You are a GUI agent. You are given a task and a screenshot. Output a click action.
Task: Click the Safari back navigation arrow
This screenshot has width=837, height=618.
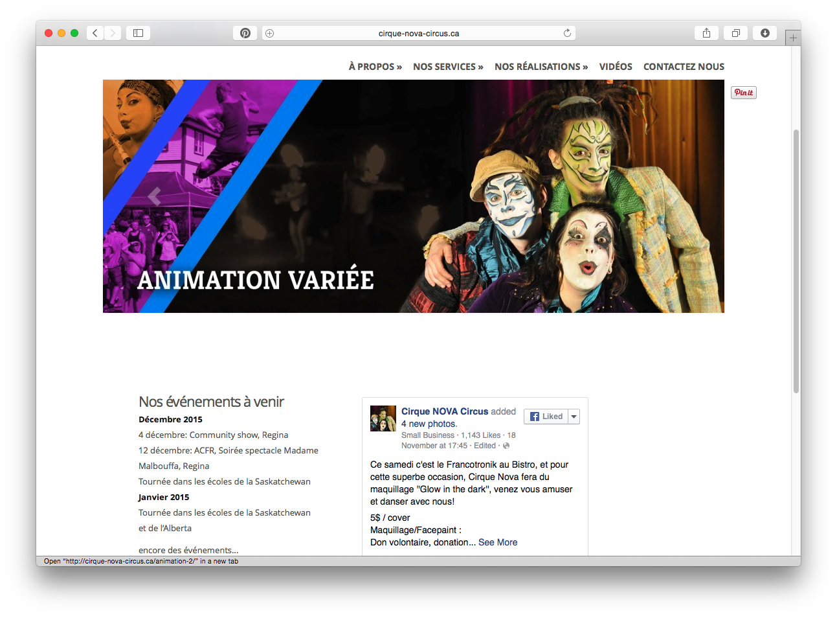[x=95, y=33]
